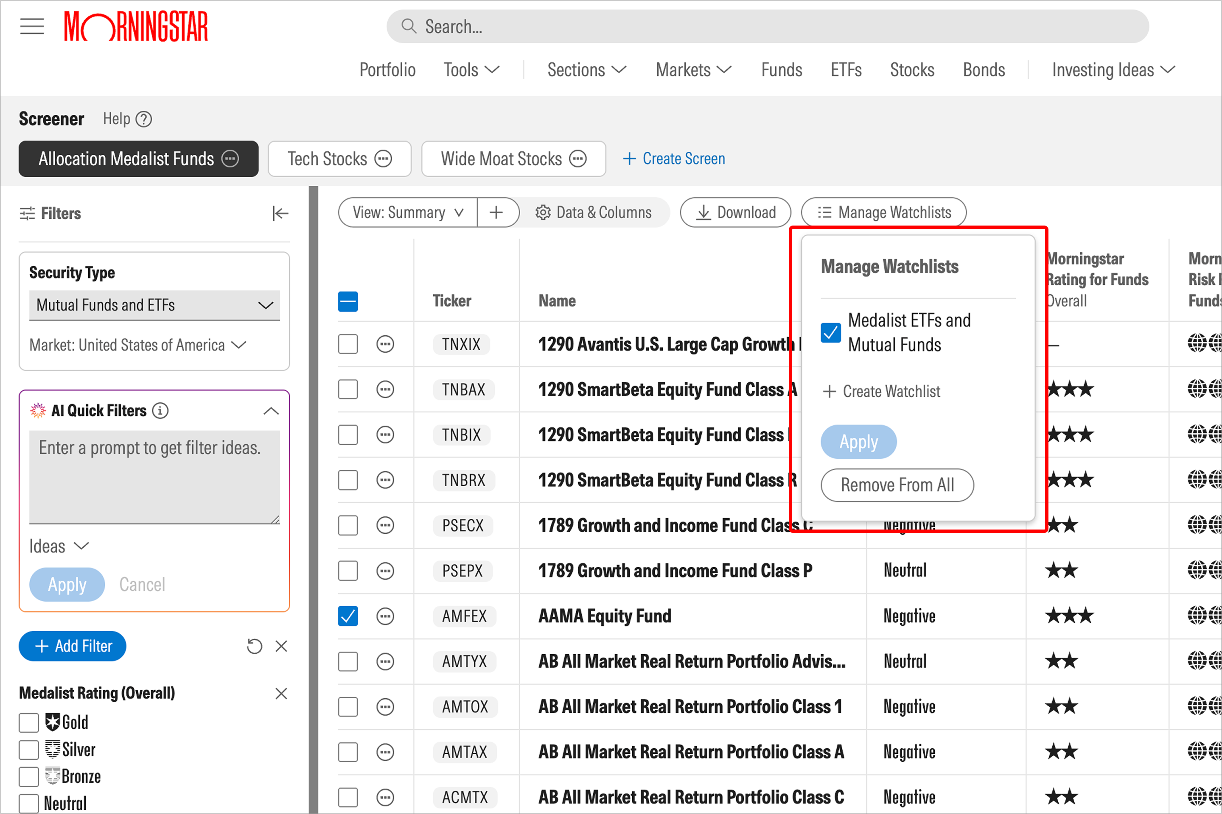This screenshot has height=814, width=1222.
Task: Click Create Watchlist in the popup
Action: point(882,391)
